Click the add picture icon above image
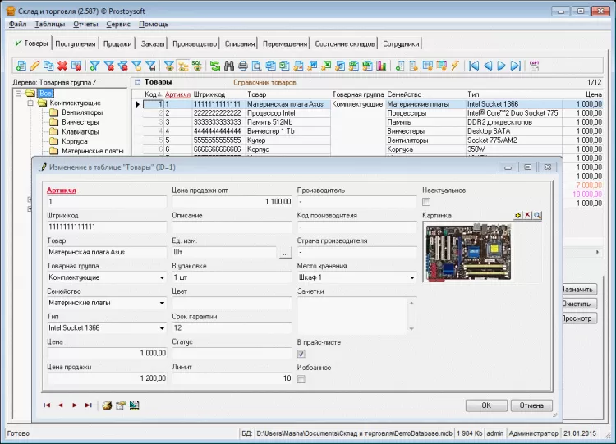This screenshot has width=616, height=444. click(x=518, y=215)
